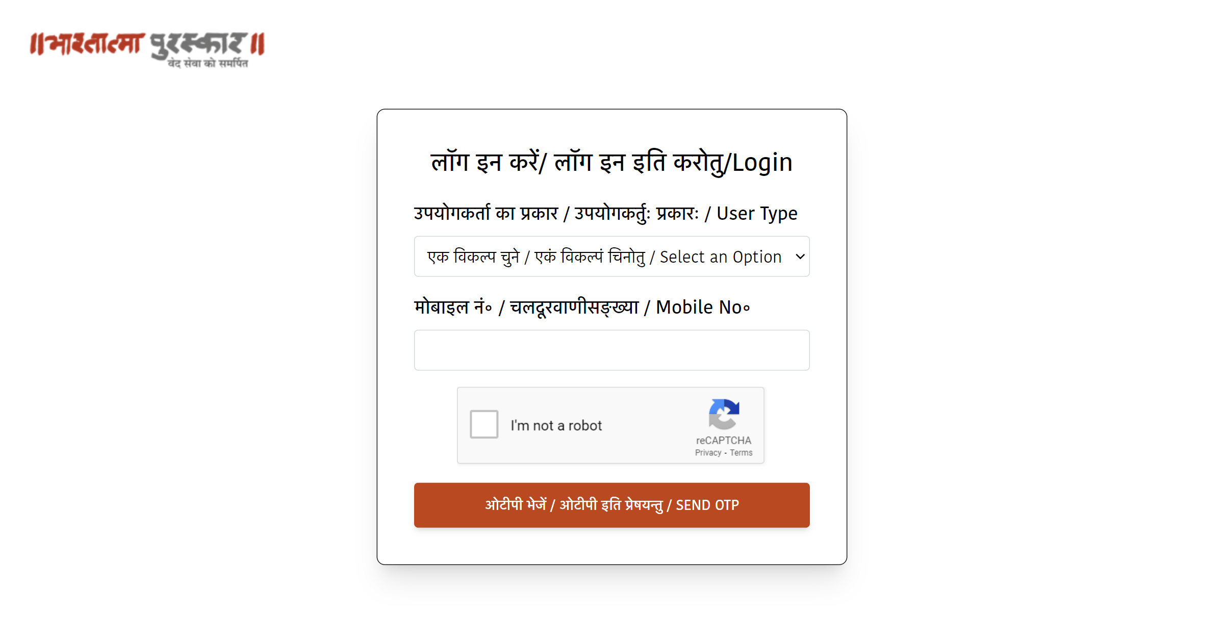
Task: Focus the Mobile No input field
Action: coord(611,350)
